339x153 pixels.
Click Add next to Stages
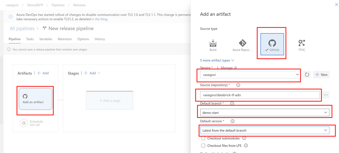pyautogui.click(x=90, y=73)
